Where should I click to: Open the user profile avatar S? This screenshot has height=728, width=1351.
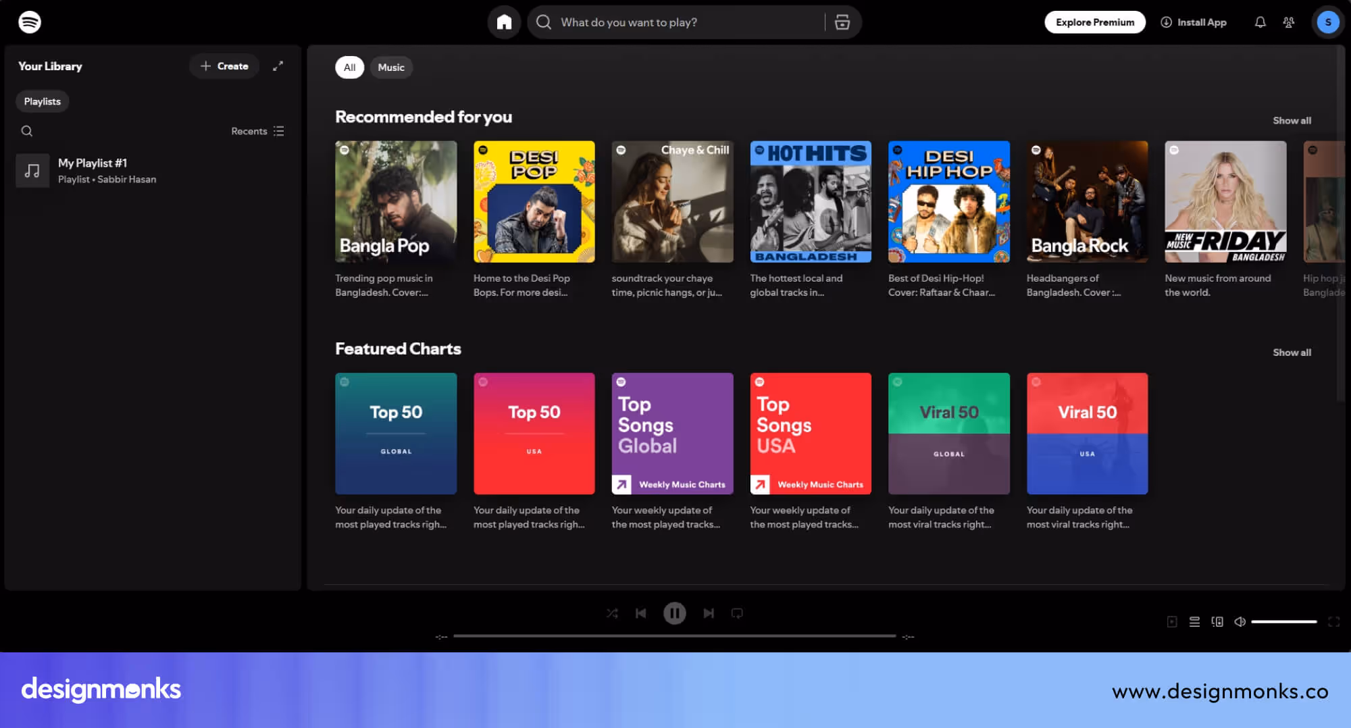[1328, 22]
